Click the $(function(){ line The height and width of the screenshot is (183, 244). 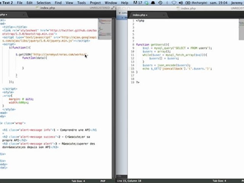[20, 48]
